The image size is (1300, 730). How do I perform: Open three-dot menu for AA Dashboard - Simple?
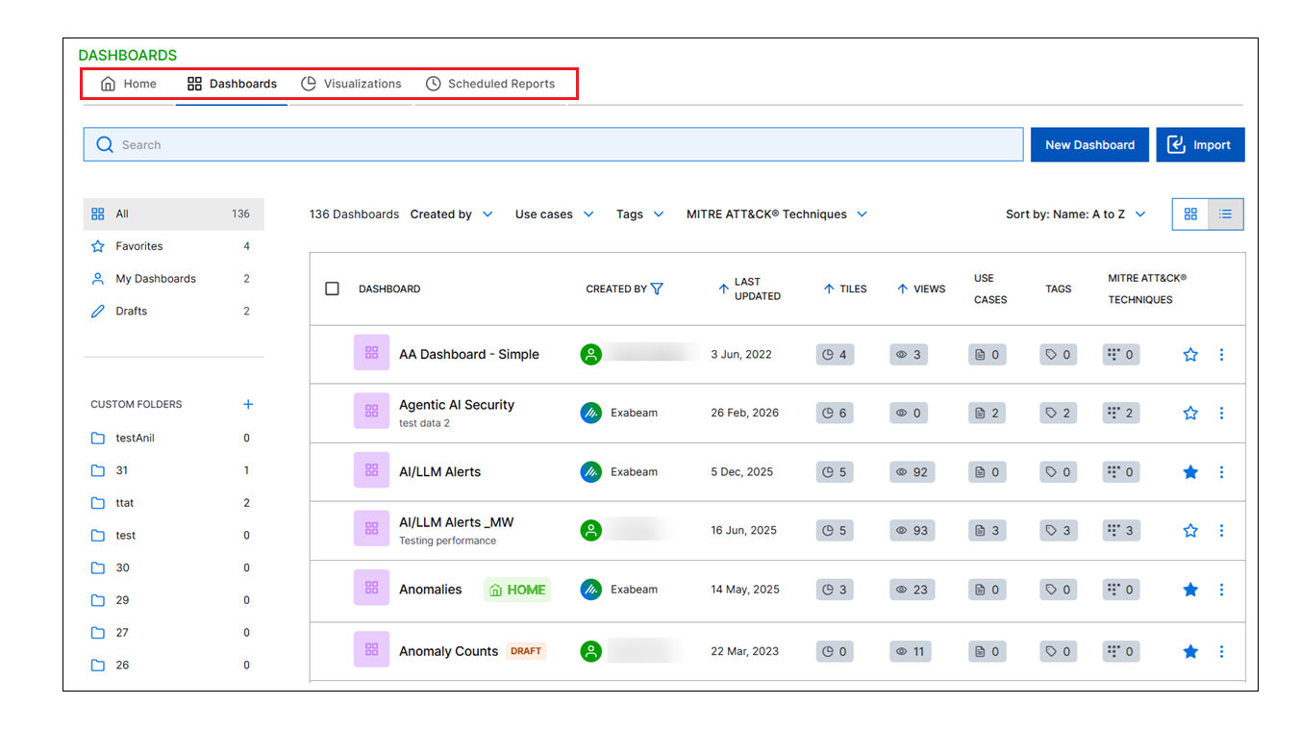click(x=1221, y=355)
